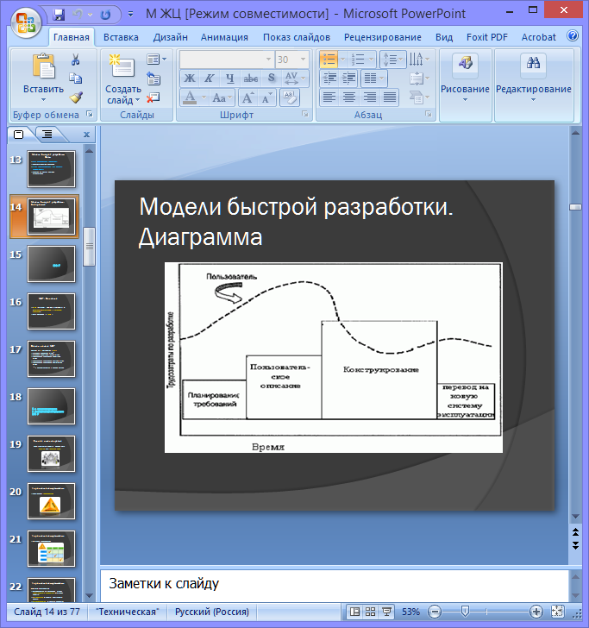This screenshot has height=628, width=589.
Task: Select slide 17 thumbnail
Action: click(51, 357)
